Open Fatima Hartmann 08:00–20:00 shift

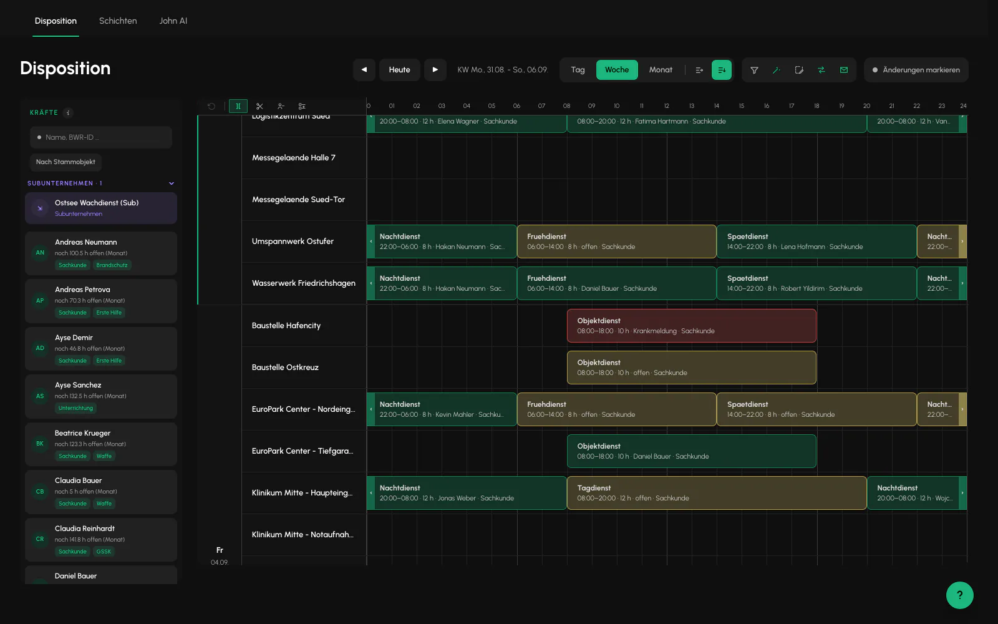pos(717,124)
